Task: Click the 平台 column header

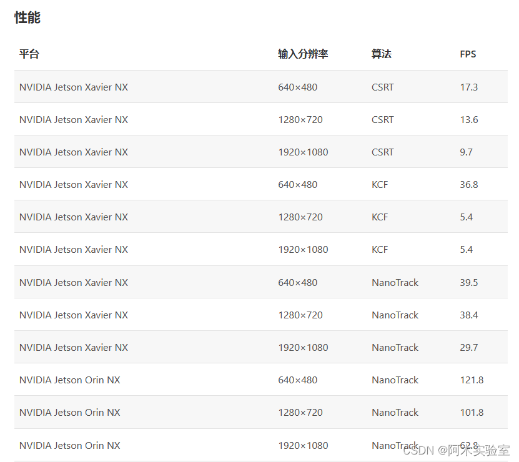Action: [x=29, y=54]
